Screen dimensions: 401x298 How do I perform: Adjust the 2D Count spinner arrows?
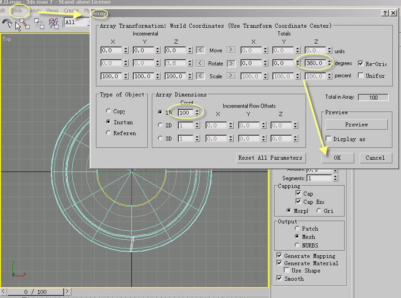pyautogui.click(x=197, y=125)
